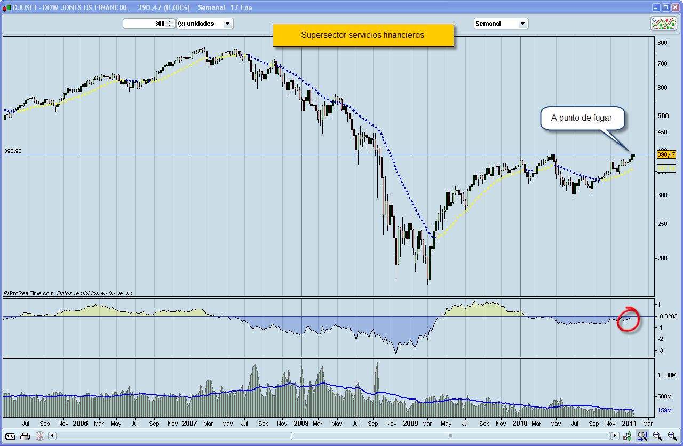Print the chart with the printer icon
The image size is (683, 446).
[x=25, y=436]
